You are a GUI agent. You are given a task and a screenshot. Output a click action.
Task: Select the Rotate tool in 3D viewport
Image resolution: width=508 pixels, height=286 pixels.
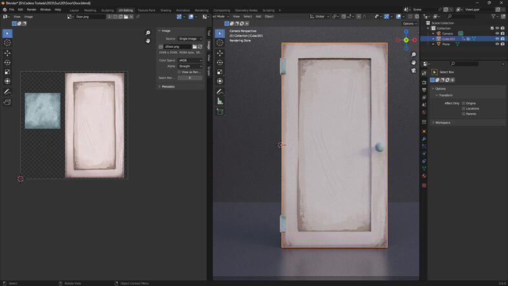(x=220, y=63)
